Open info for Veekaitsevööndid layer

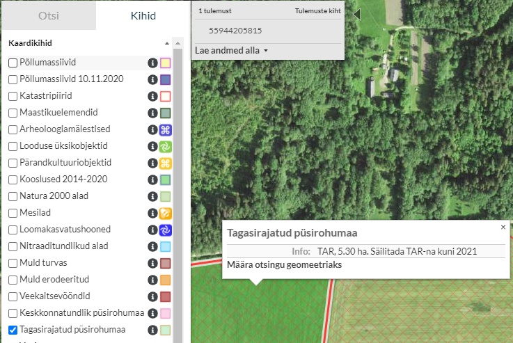(x=152, y=296)
